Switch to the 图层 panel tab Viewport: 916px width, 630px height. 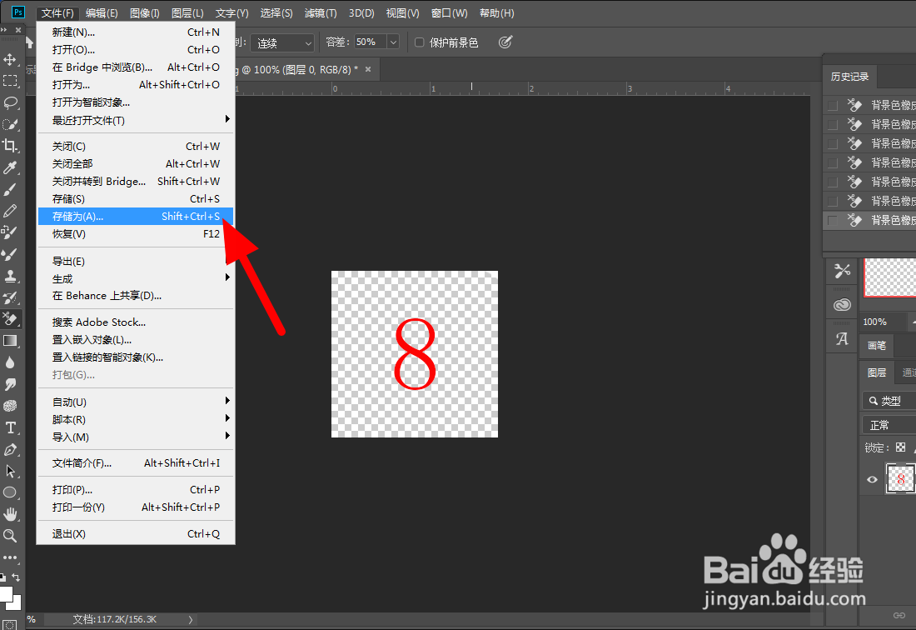tap(876, 372)
